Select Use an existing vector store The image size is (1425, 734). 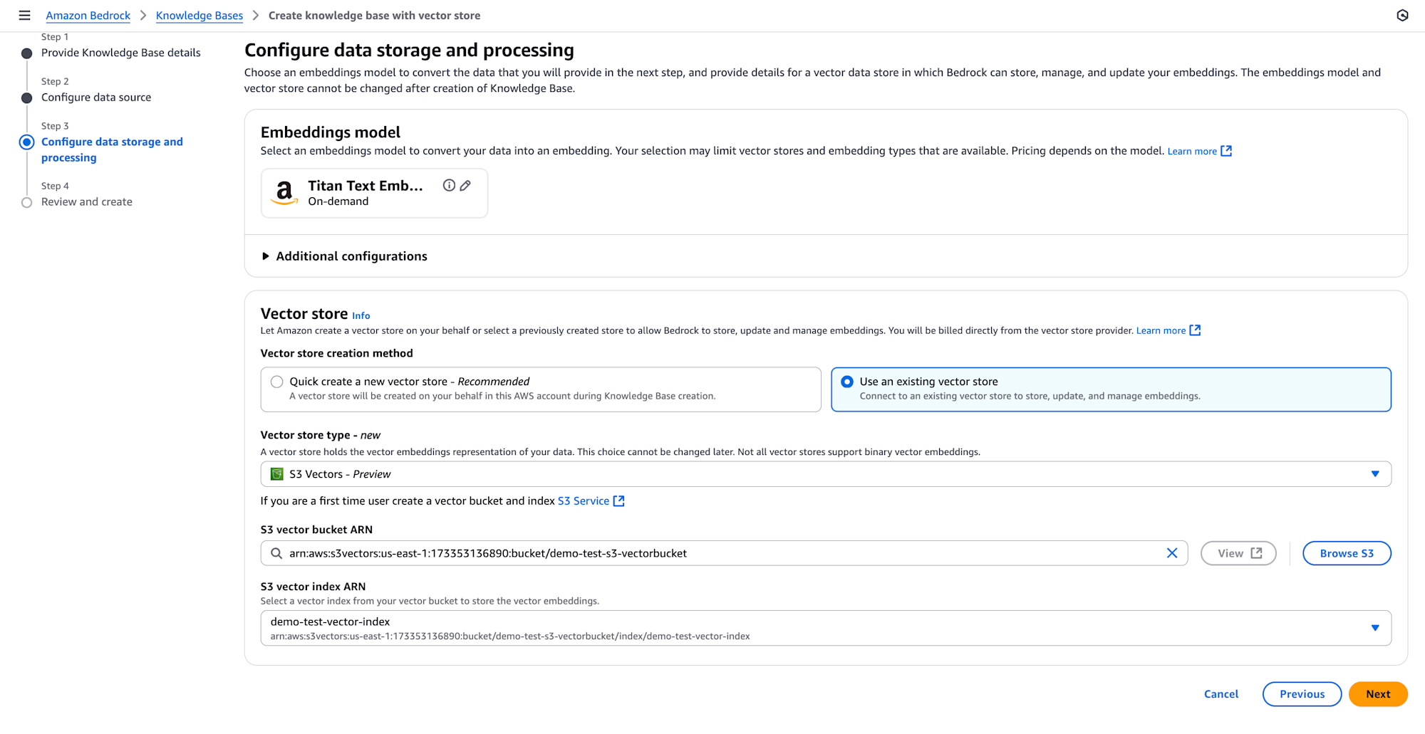pos(1111,389)
